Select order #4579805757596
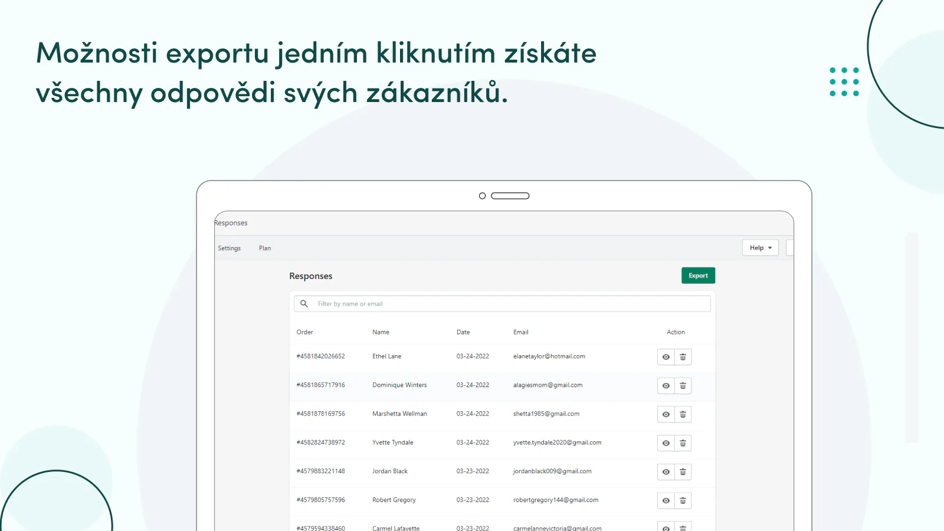The height and width of the screenshot is (531, 944). coord(321,500)
